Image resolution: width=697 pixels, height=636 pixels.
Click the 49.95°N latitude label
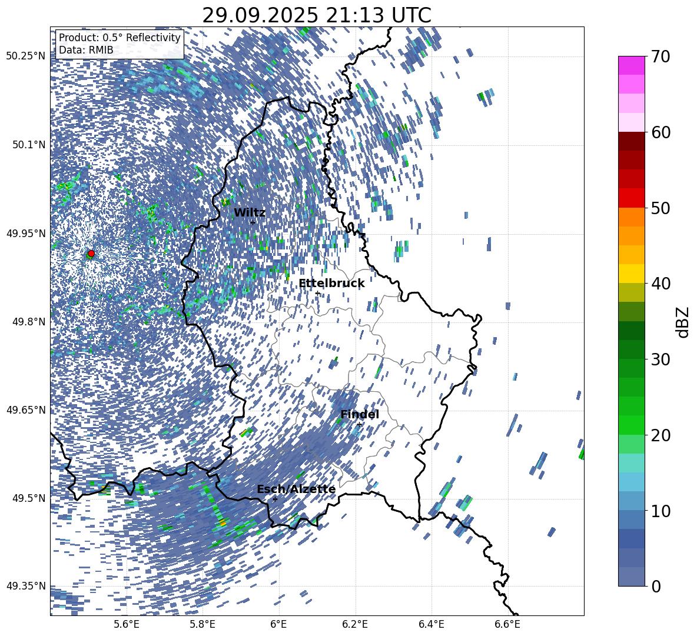(x=26, y=233)
